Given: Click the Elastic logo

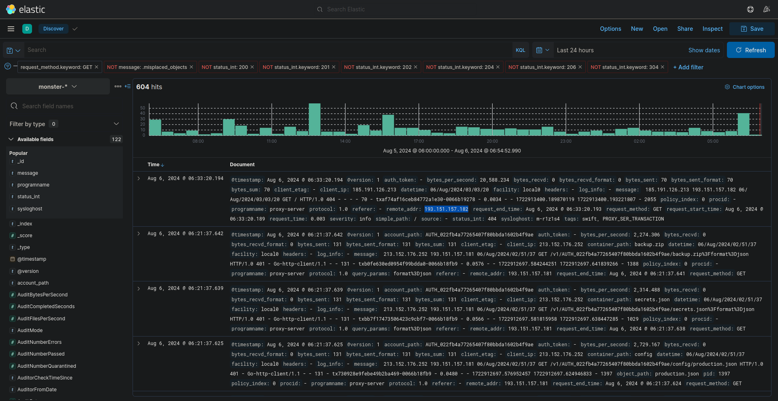Looking at the screenshot, I should tap(11, 9).
